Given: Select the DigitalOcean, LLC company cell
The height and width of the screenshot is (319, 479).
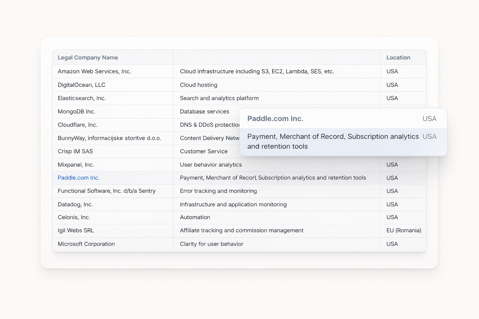Looking at the screenshot, I should point(81,85).
